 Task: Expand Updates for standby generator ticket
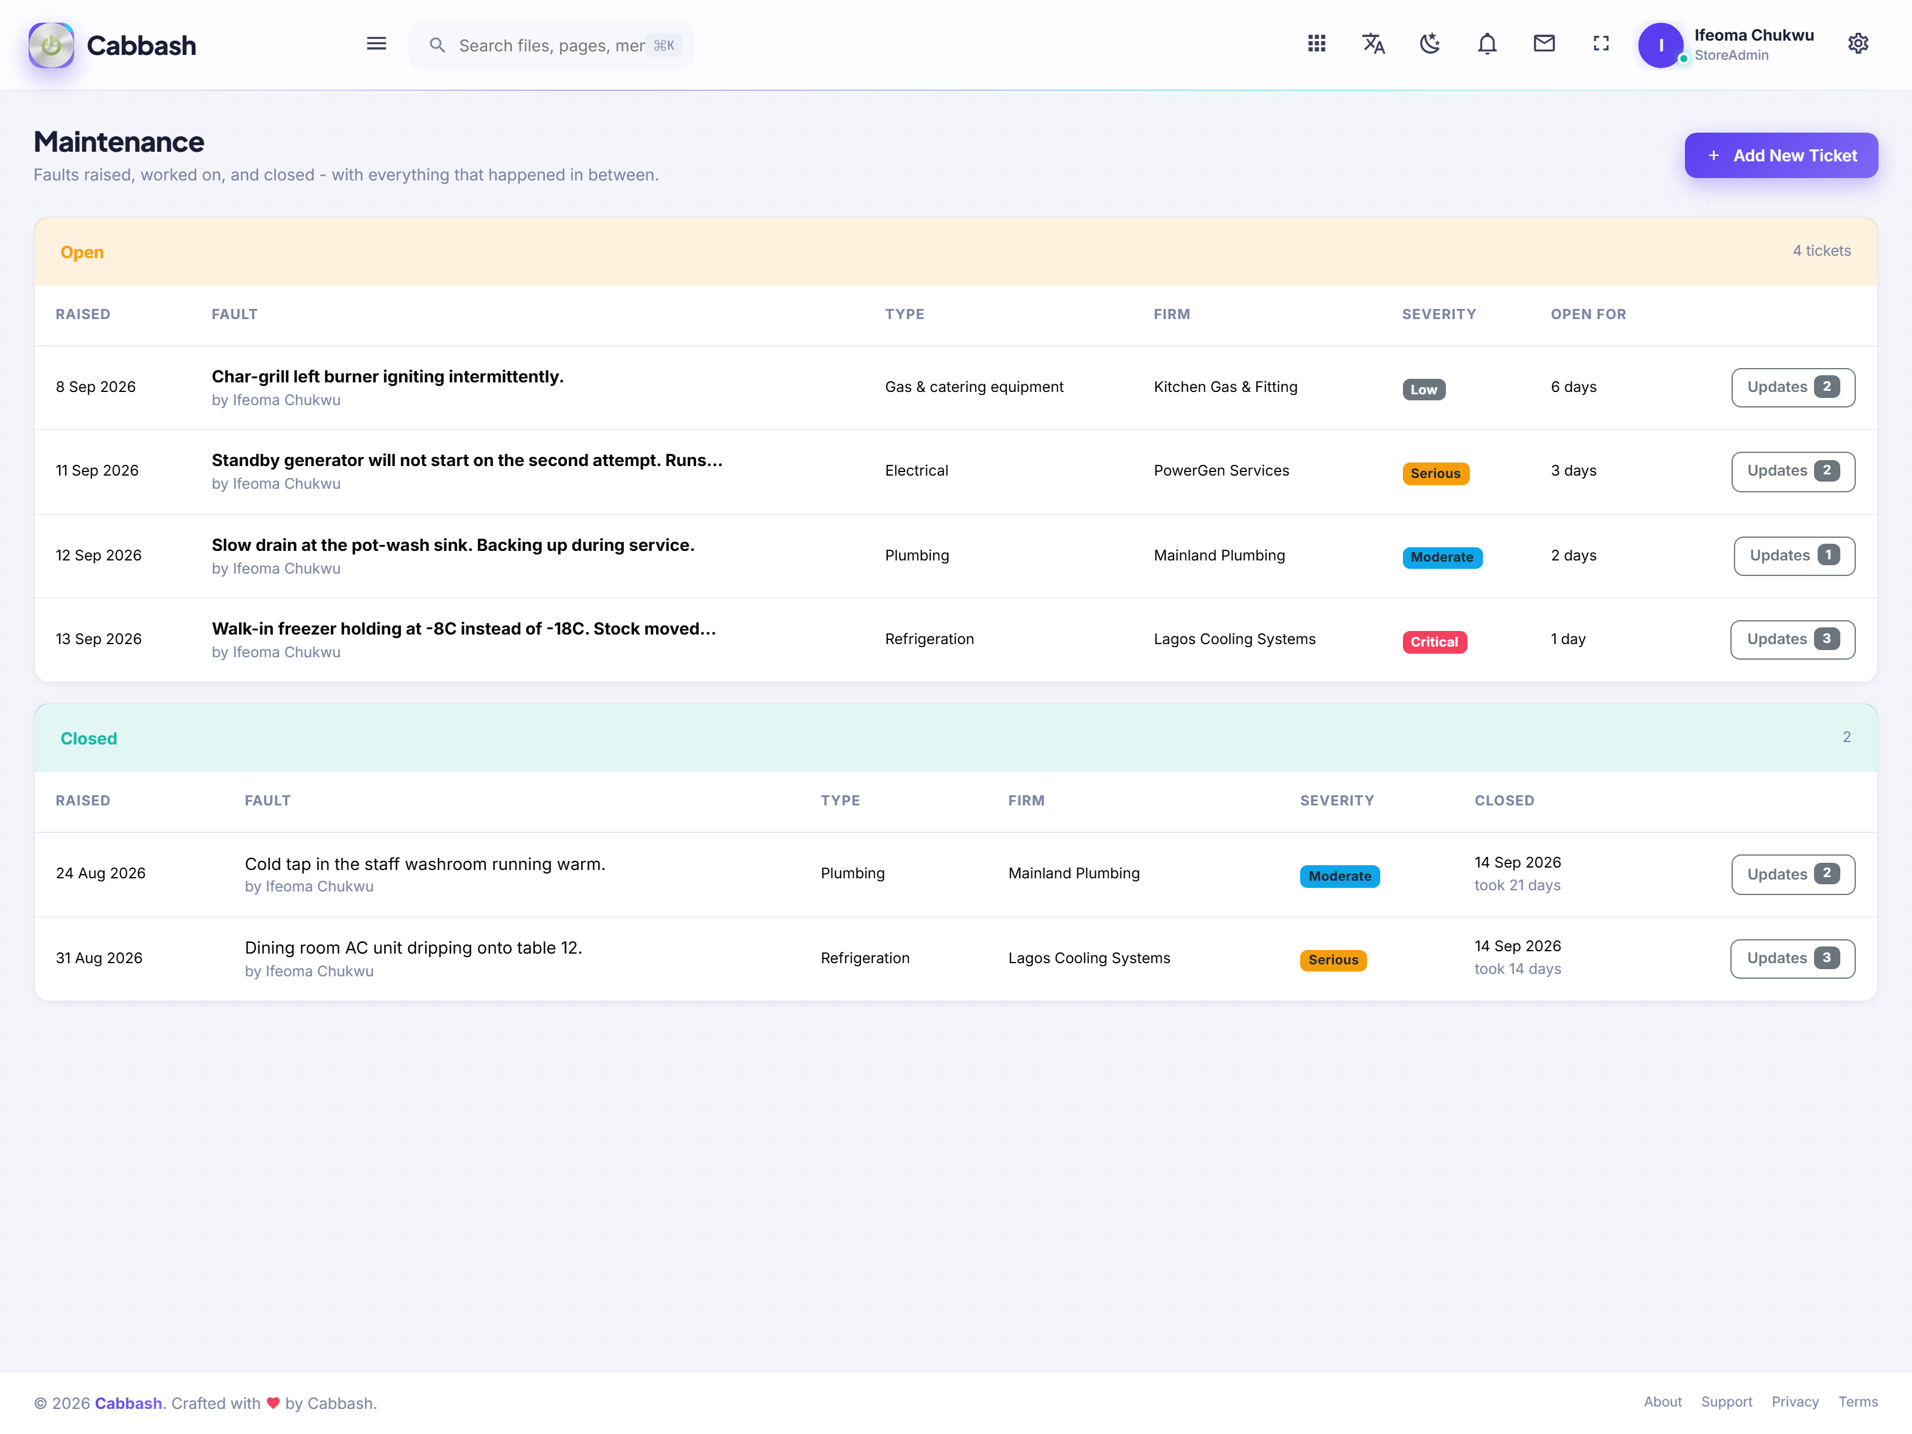coord(1792,471)
